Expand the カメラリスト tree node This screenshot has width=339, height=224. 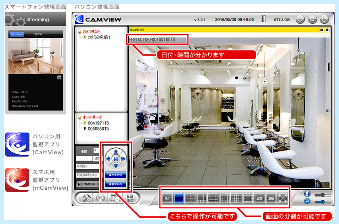pyautogui.click(x=80, y=31)
